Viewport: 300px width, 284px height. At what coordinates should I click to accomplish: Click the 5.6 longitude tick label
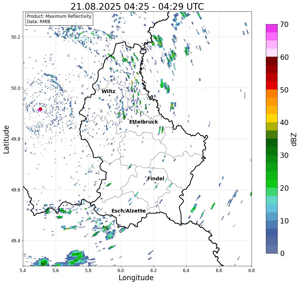[x=55, y=271]
